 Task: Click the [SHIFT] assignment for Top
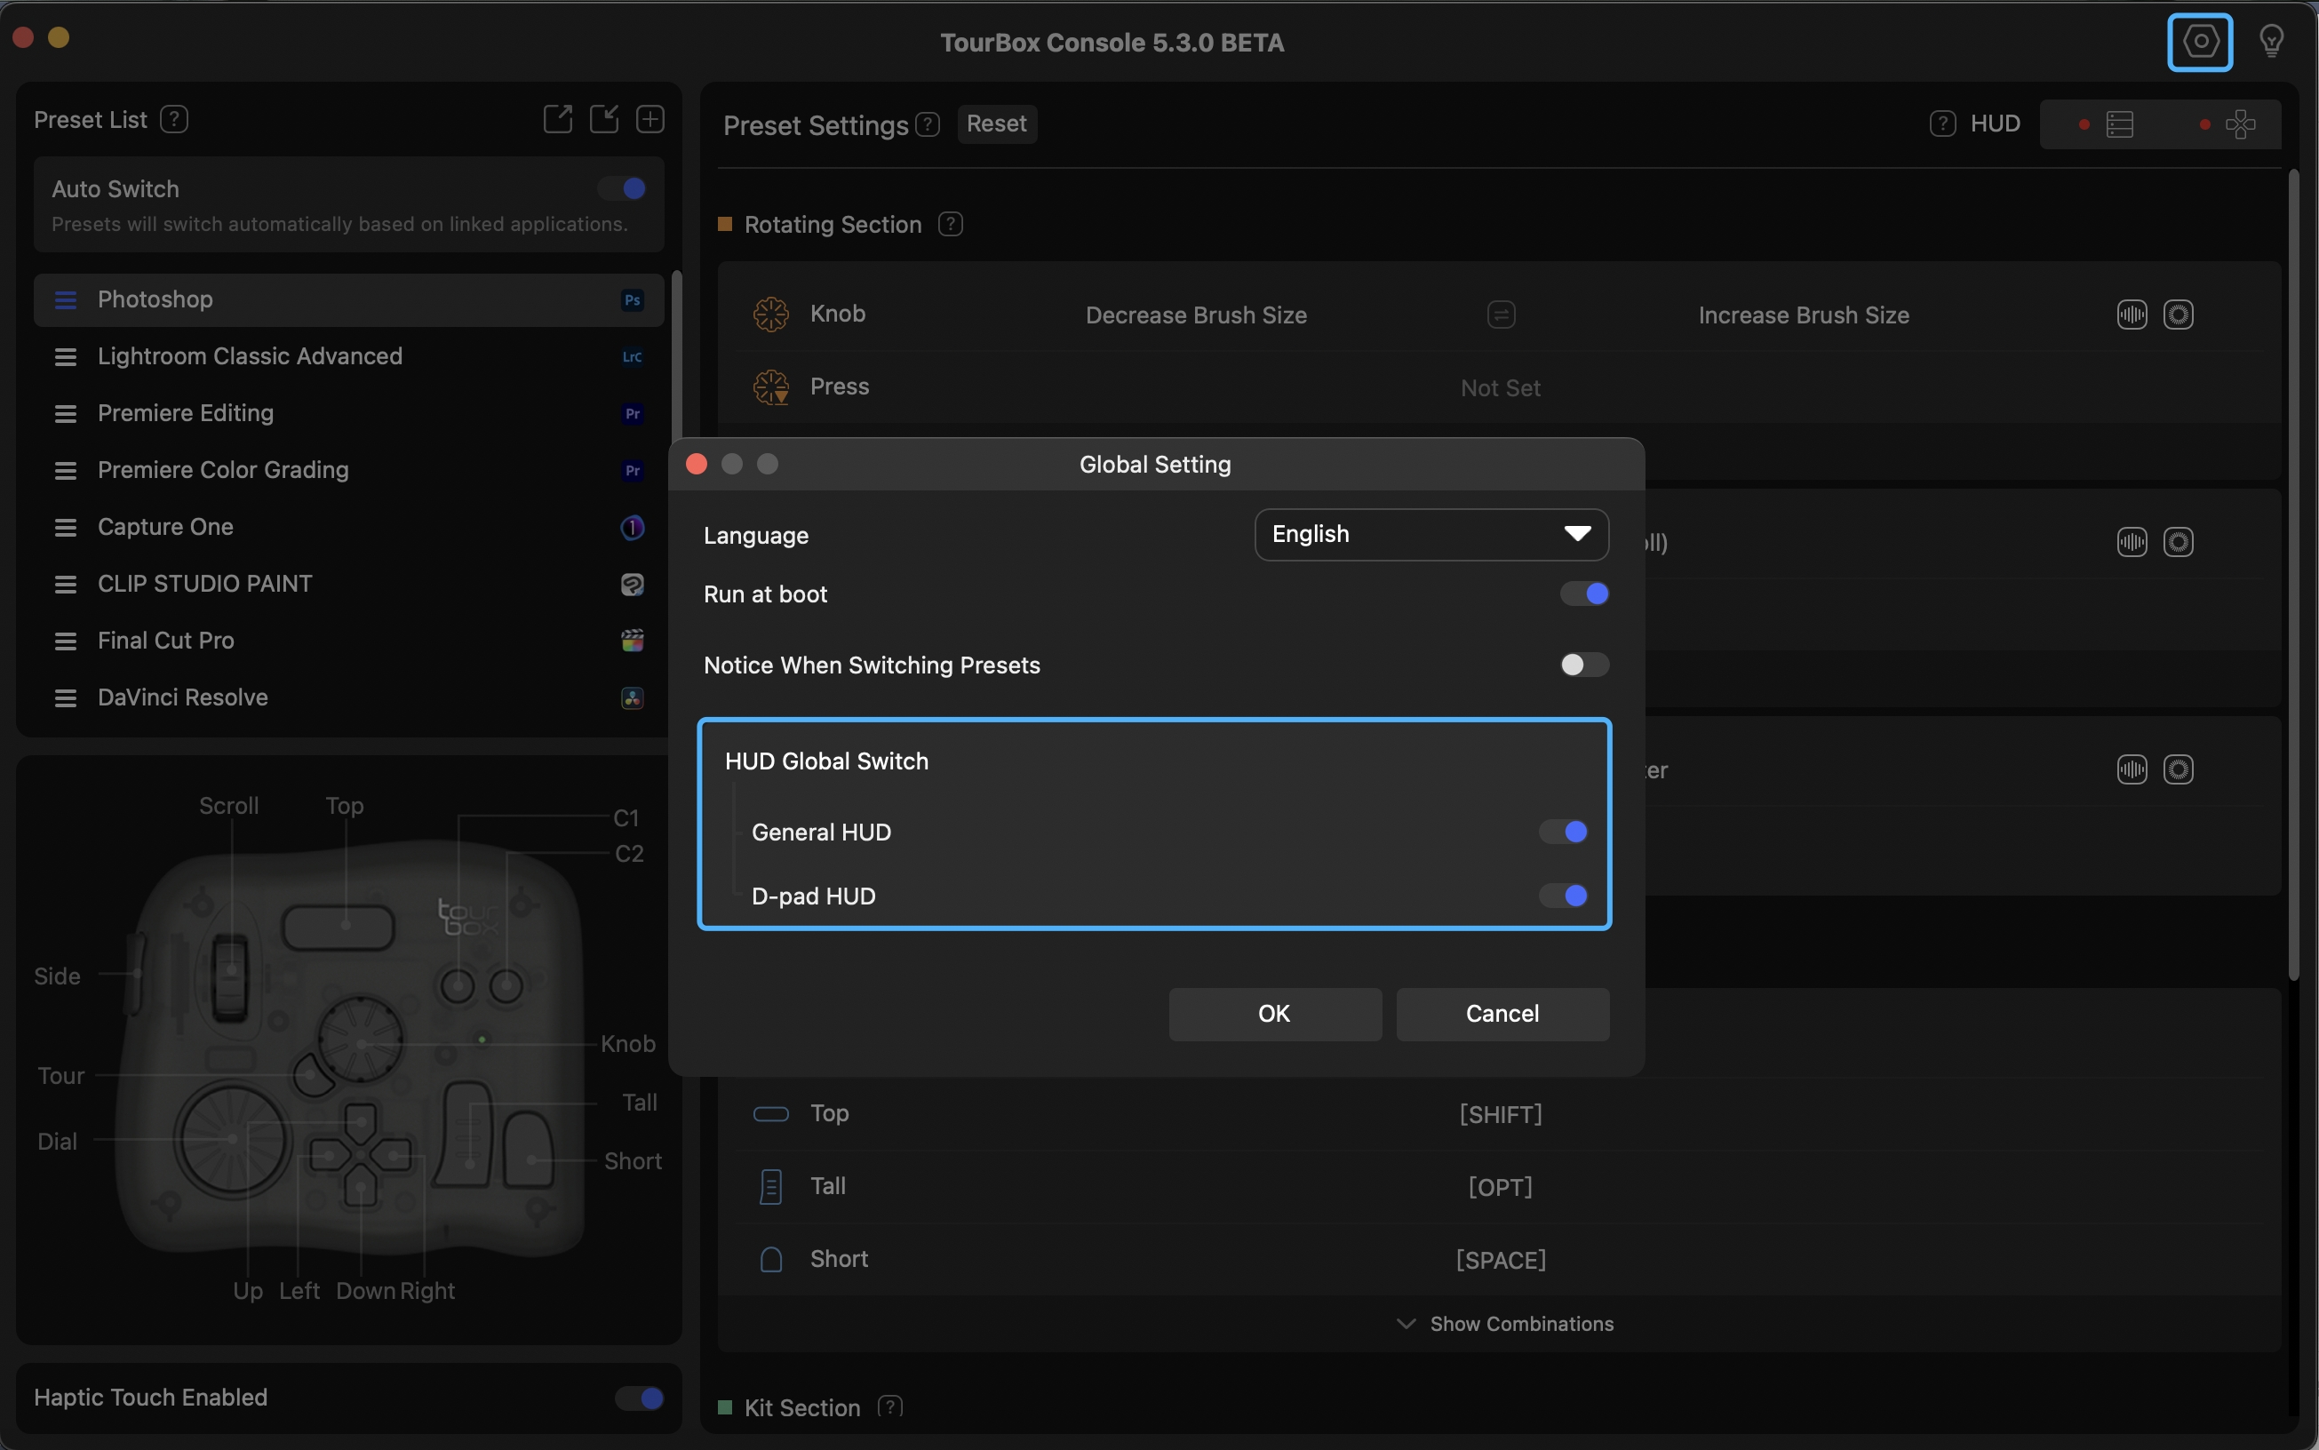[x=1500, y=1114]
